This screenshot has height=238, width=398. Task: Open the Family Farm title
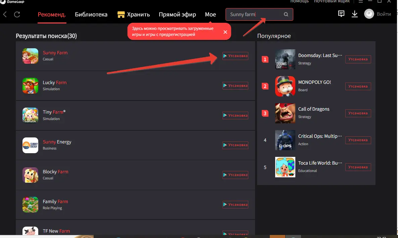(55, 201)
